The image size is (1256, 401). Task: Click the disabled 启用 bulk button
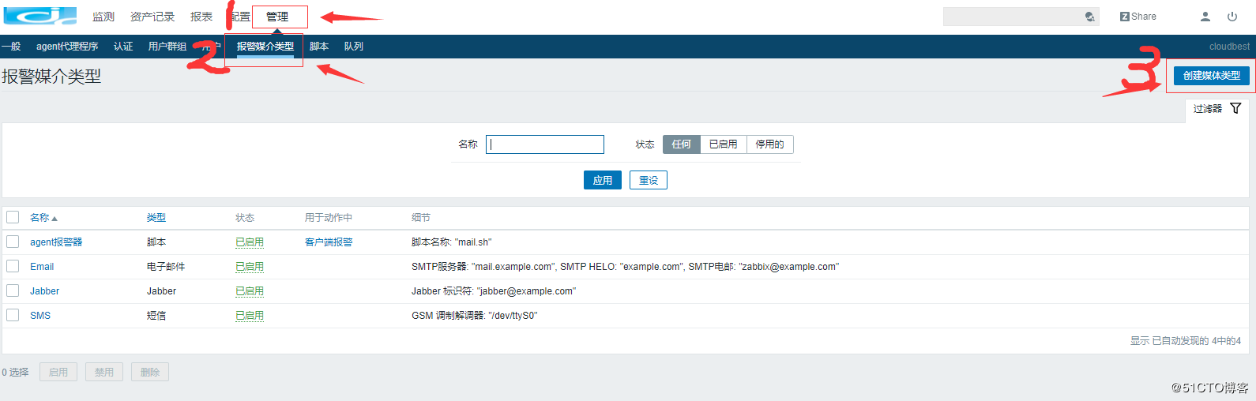pos(58,372)
